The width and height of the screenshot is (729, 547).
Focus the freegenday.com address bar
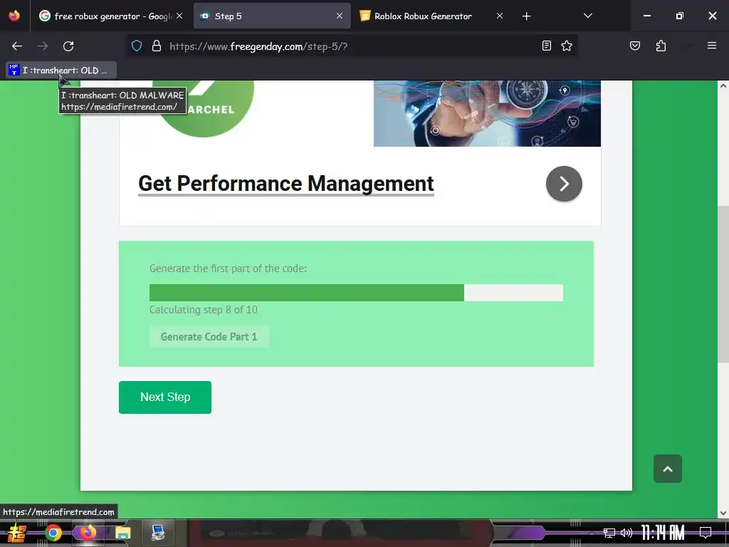tap(351, 46)
